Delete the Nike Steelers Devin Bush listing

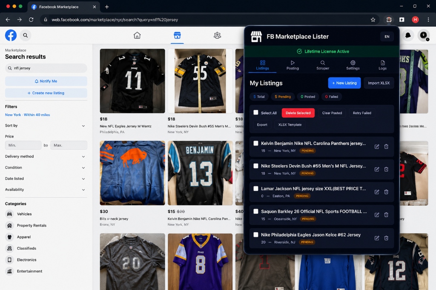[x=386, y=169]
